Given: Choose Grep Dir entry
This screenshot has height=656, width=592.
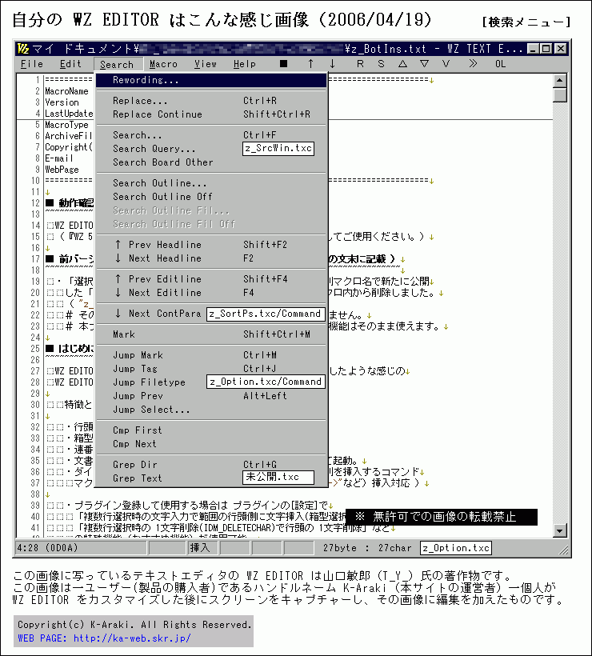Looking at the screenshot, I should [211, 464].
